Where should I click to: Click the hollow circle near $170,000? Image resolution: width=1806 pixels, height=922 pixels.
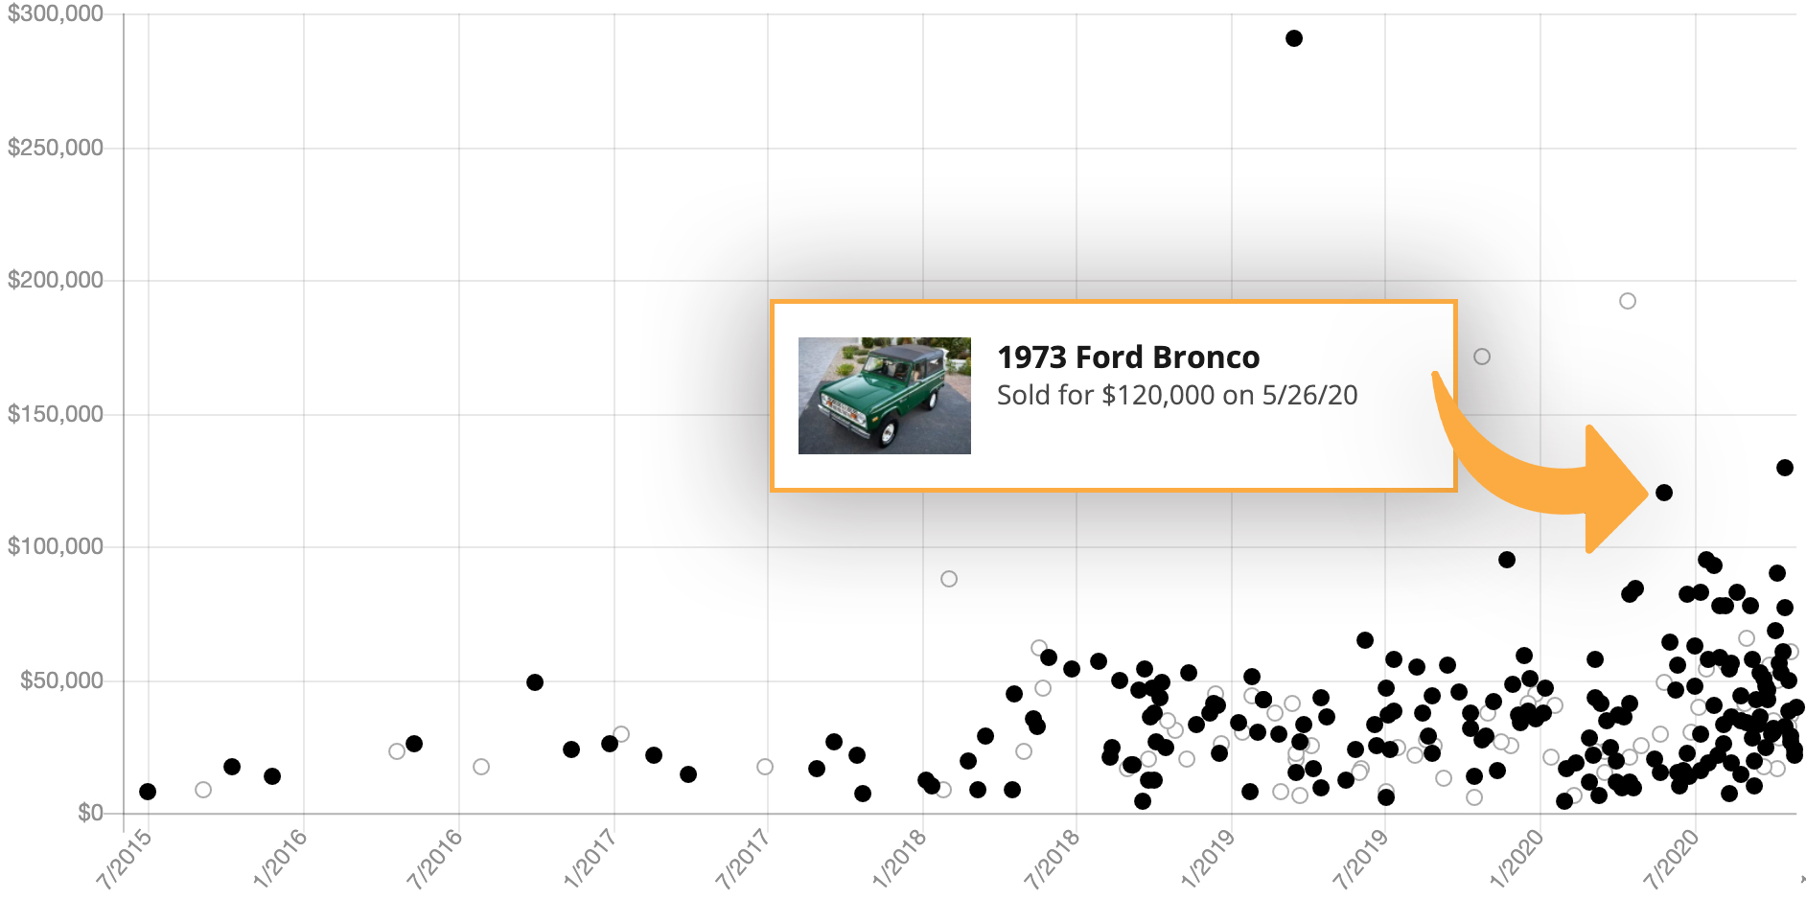1481,357
